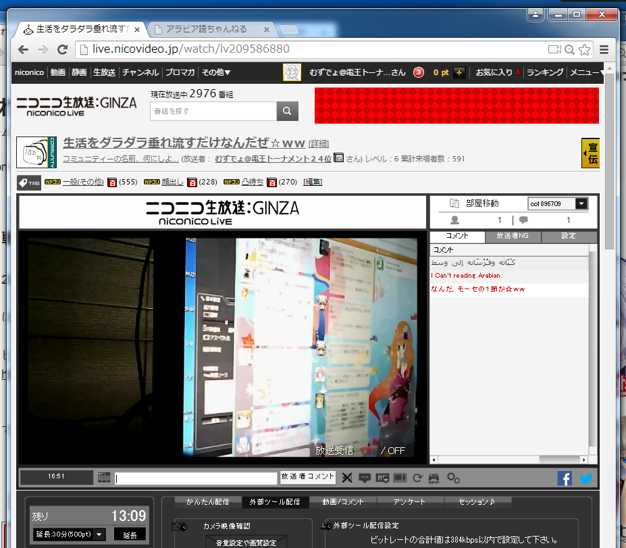Image resolution: width=626 pixels, height=548 pixels.
Task: Share broadcast on Facebook
Action: [565, 478]
